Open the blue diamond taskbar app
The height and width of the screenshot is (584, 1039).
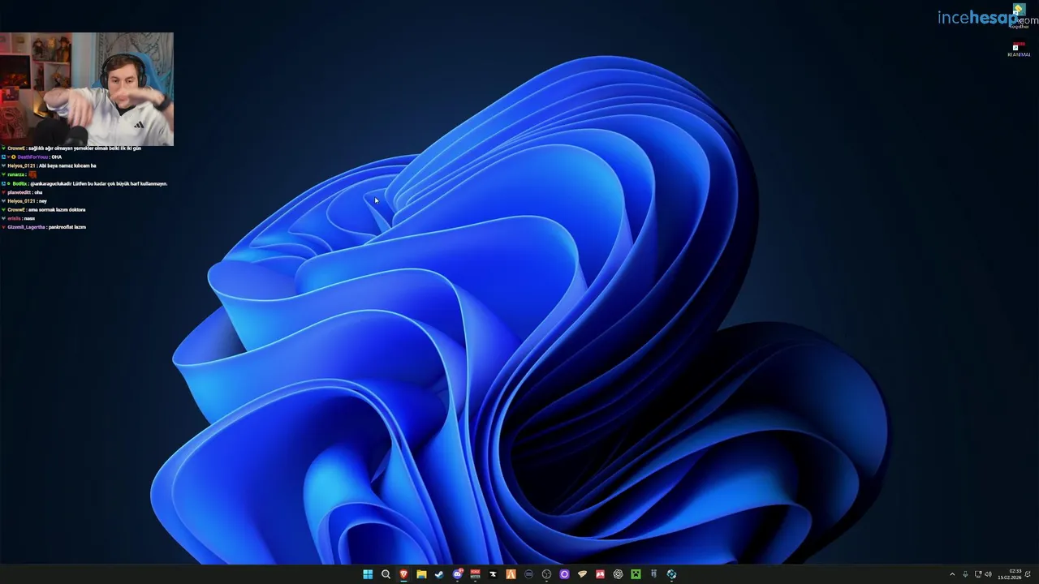pos(671,574)
